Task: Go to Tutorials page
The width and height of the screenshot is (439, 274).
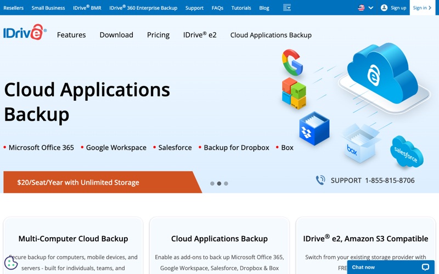Action: 241,8
